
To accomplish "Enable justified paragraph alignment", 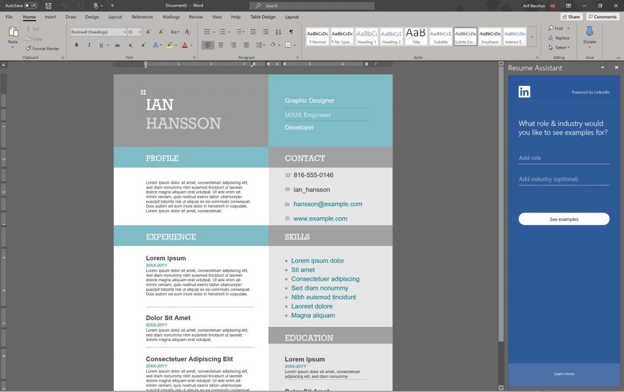I will [x=246, y=45].
